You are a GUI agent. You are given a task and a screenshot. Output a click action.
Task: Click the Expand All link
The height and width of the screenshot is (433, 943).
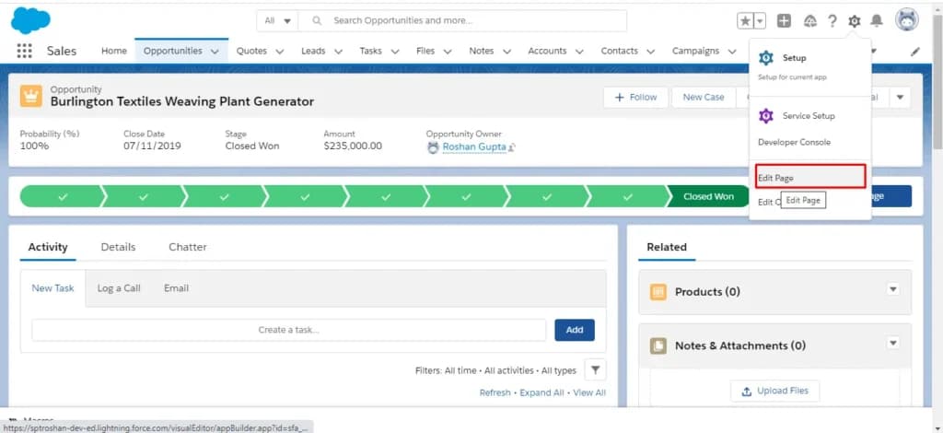[x=541, y=392]
